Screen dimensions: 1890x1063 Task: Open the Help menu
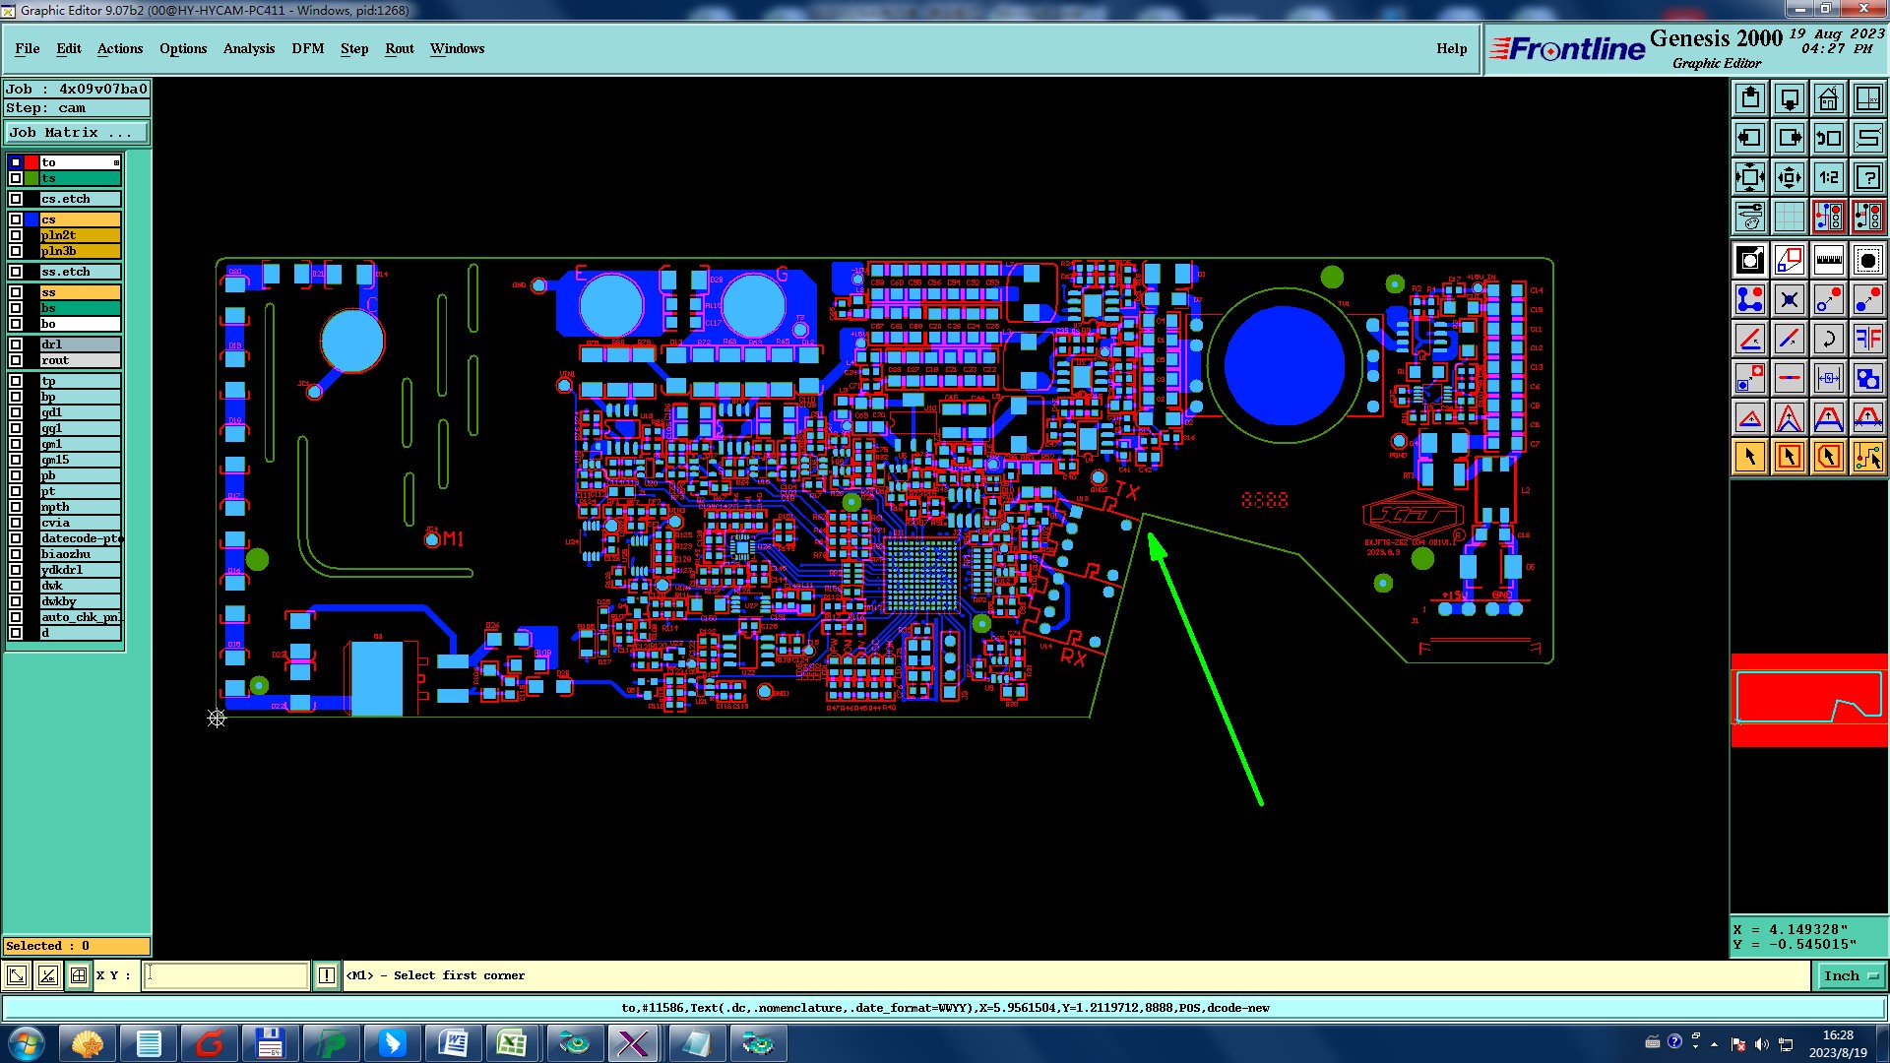(1451, 48)
